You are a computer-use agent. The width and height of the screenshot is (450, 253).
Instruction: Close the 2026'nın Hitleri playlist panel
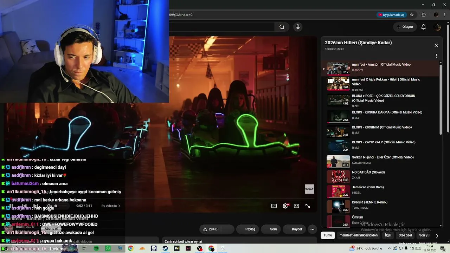point(436,45)
